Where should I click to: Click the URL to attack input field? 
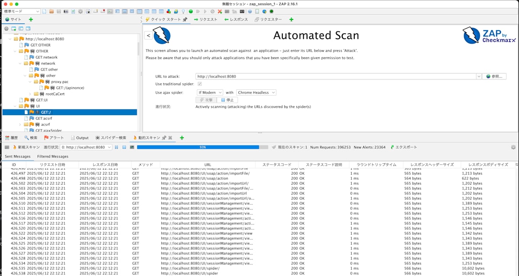tap(336, 76)
